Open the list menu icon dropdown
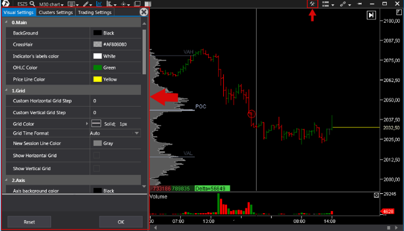404x231 pixels. (328, 4)
